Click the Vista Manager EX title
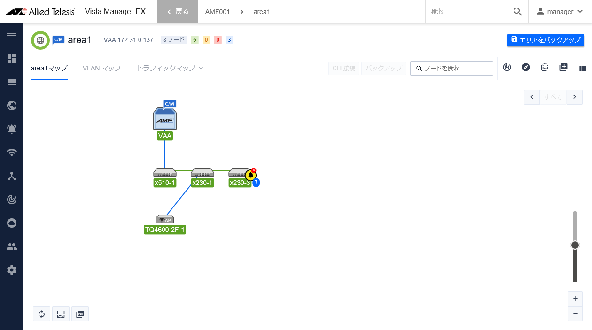The height and width of the screenshot is (330, 592). [x=115, y=12]
